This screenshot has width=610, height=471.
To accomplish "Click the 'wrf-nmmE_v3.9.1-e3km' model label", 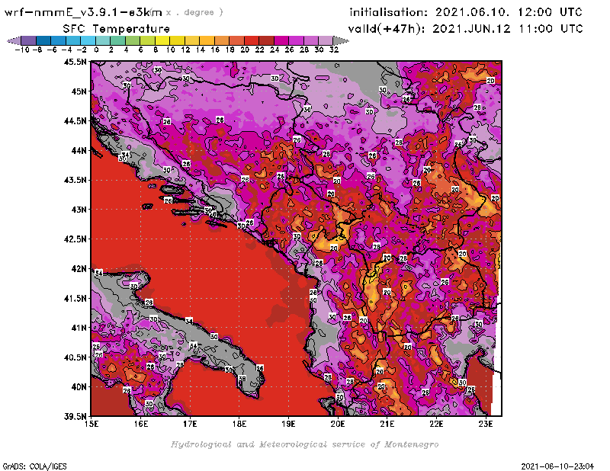I will (83, 12).
